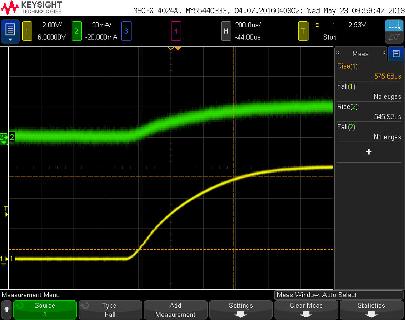This screenshot has height=320, width=405.
Task: Select the Rise(2) measurement 545.92us
Action: 369,112
